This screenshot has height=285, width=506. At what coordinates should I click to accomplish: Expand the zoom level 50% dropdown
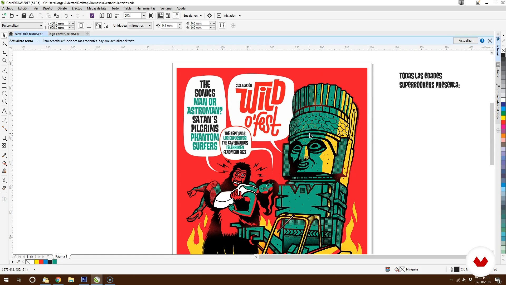point(144,16)
